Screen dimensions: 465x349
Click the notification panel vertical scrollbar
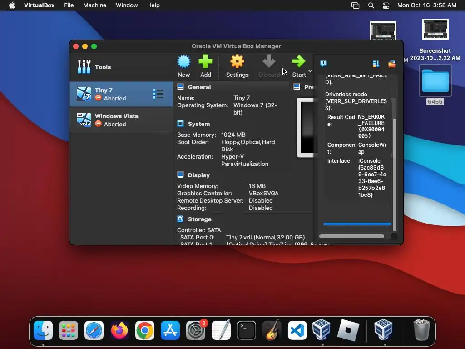(395, 175)
